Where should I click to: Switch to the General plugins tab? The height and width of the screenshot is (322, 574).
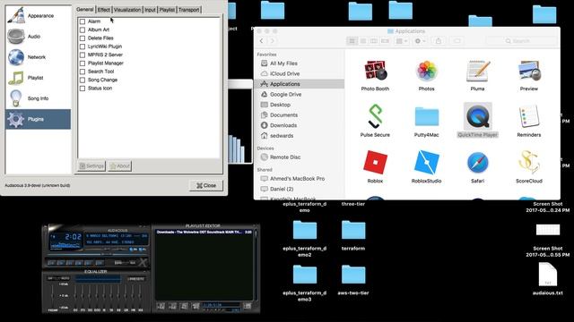point(85,10)
